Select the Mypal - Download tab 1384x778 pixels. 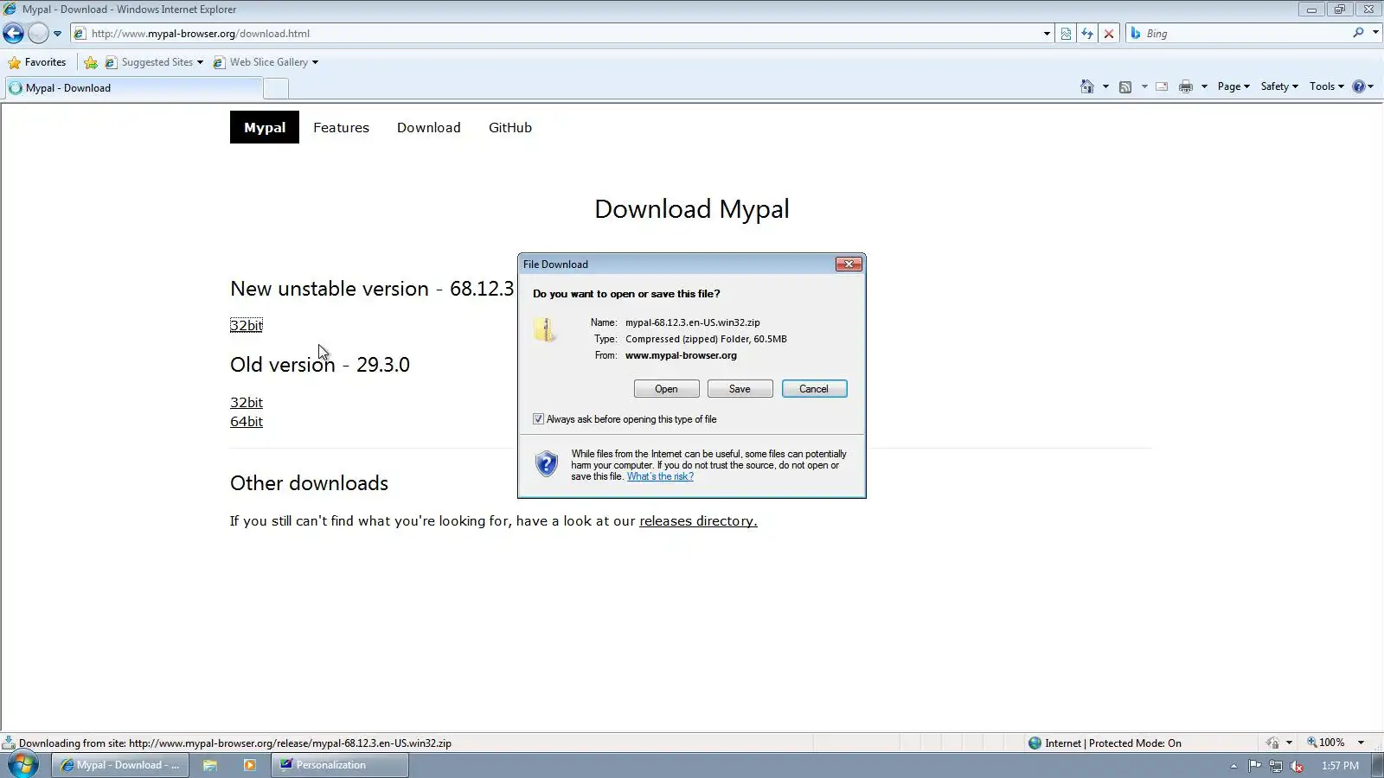(134, 87)
